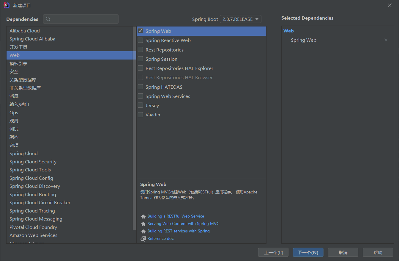Tick the Spring Session checkbox
The image size is (399, 261).
pos(141,59)
